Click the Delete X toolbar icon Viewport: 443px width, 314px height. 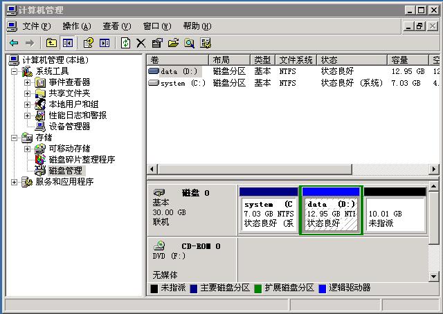[x=141, y=43]
